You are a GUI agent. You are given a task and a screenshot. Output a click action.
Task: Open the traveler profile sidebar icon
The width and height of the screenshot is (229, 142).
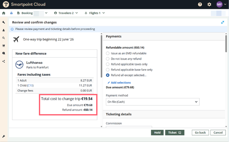click(4, 30)
